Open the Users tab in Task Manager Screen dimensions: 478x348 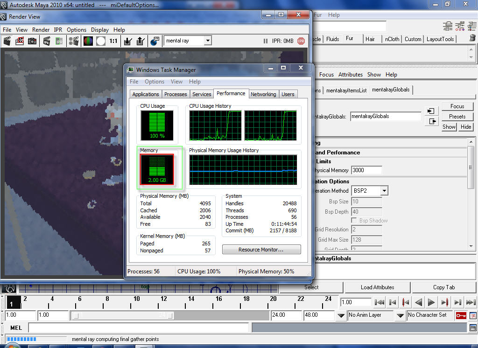click(288, 94)
